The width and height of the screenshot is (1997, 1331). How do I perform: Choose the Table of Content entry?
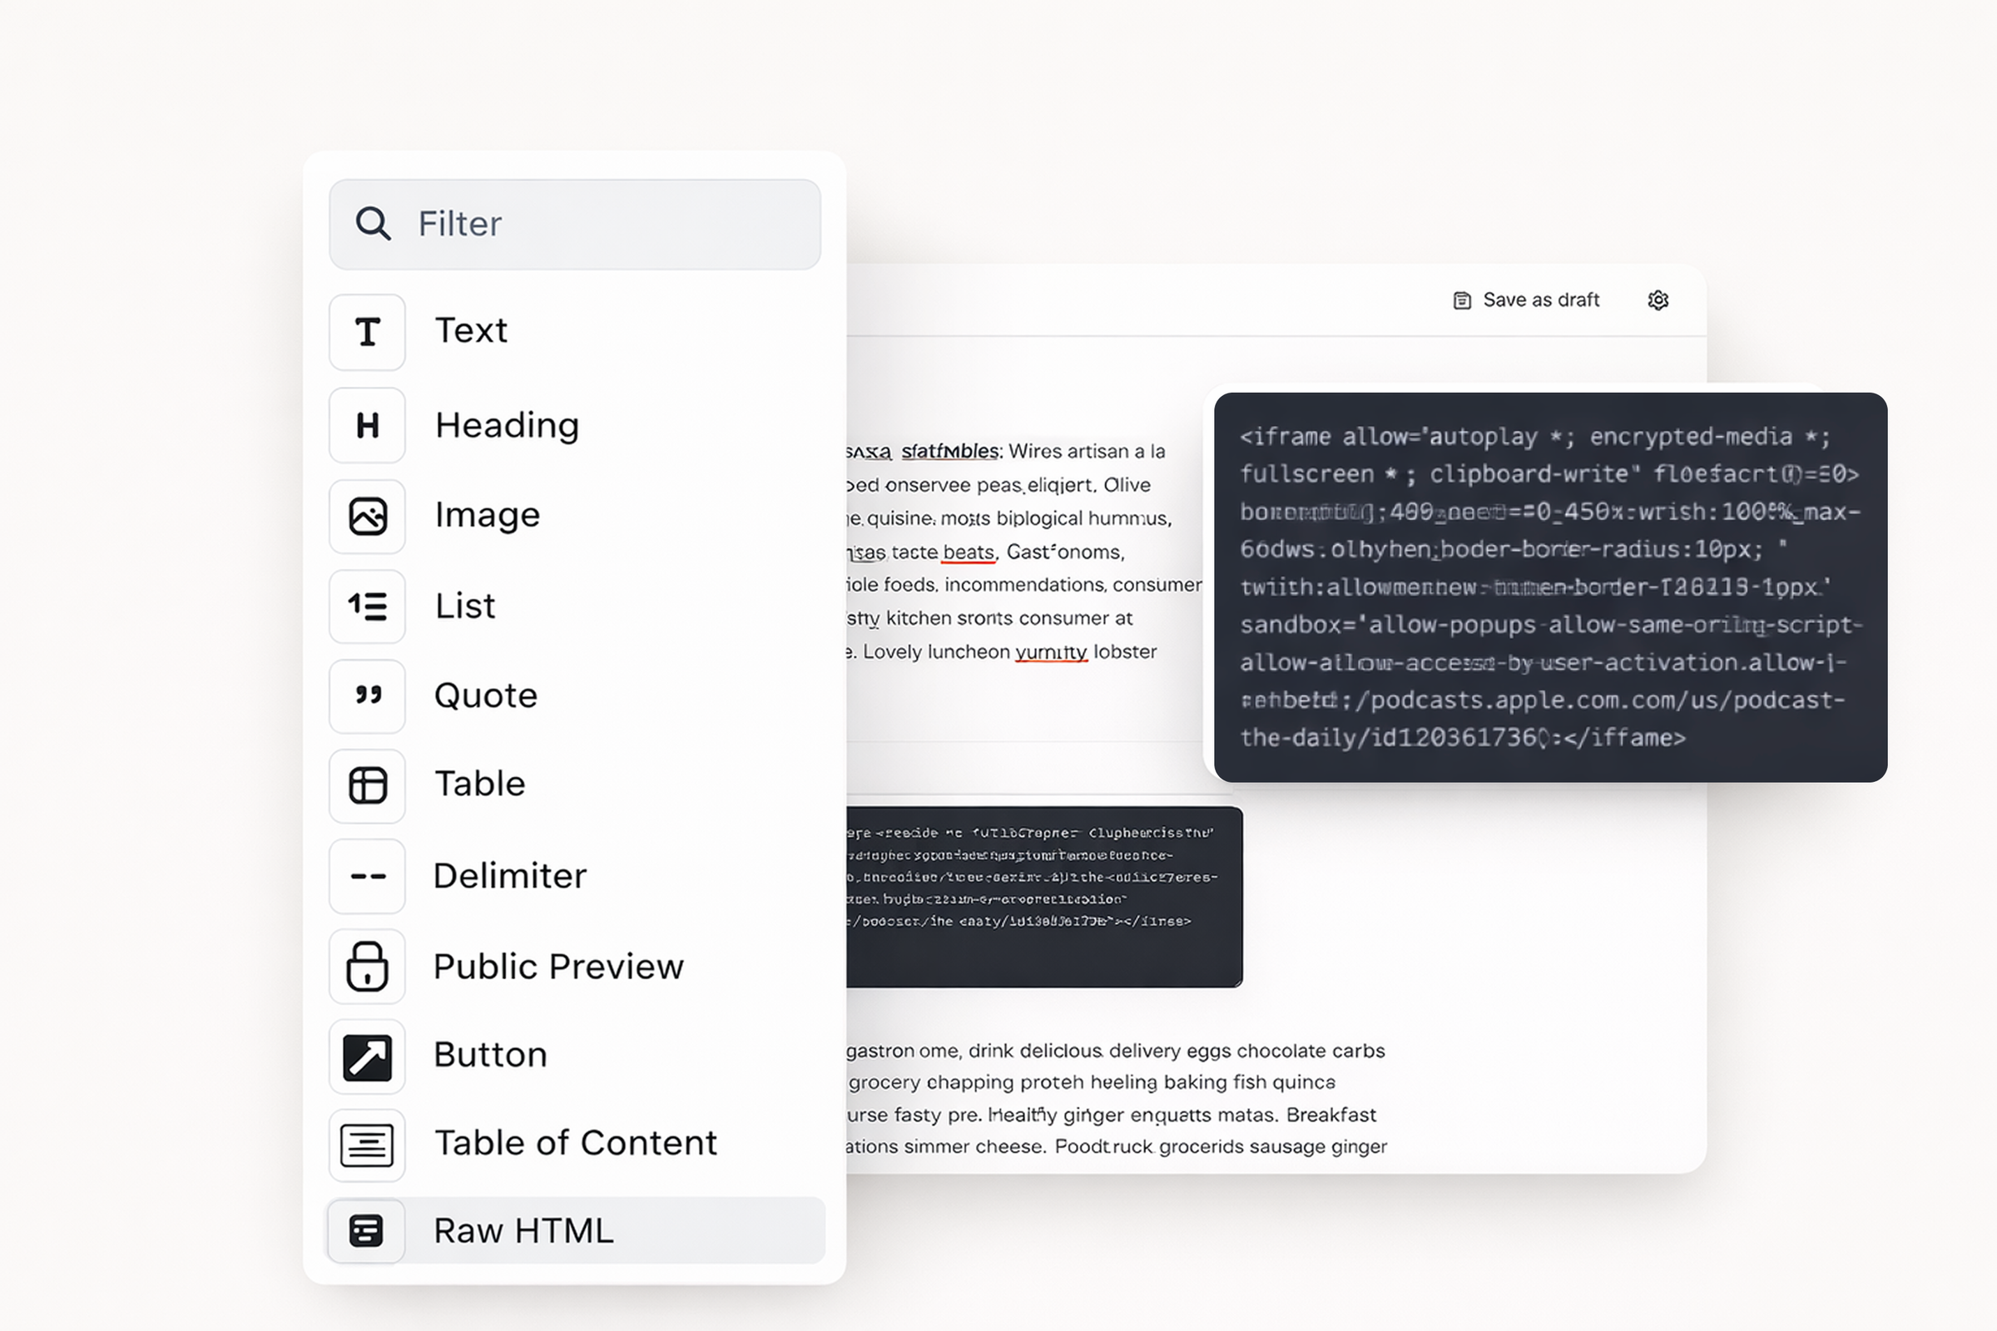575,1143
